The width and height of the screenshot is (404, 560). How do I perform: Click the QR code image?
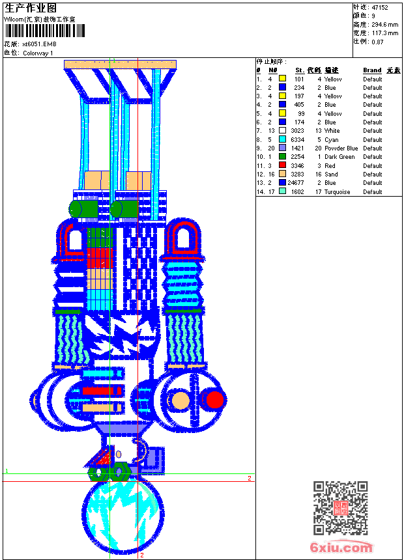coord(341,508)
